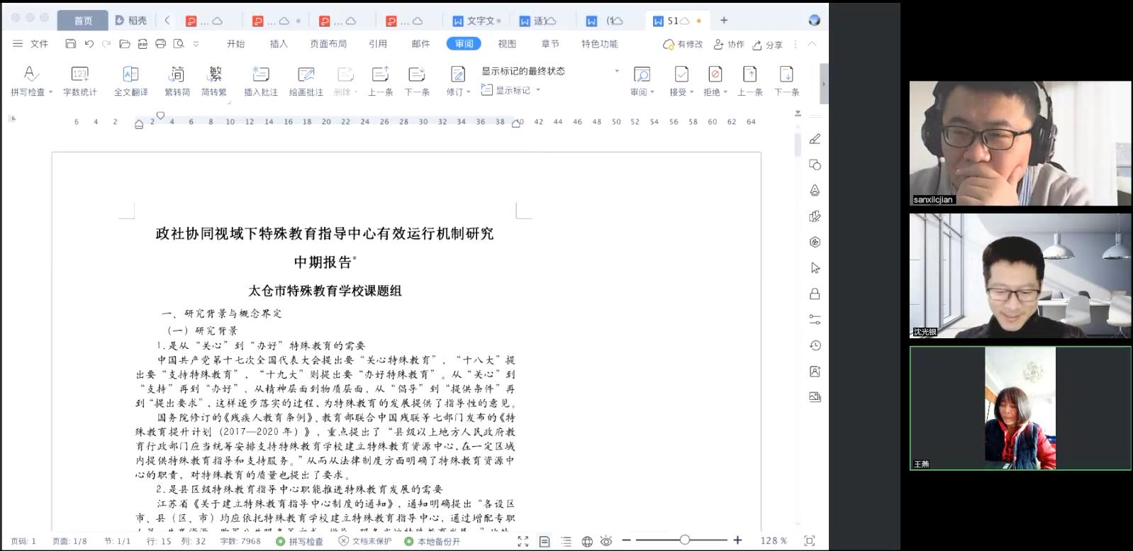Click the print icon

point(160,44)
